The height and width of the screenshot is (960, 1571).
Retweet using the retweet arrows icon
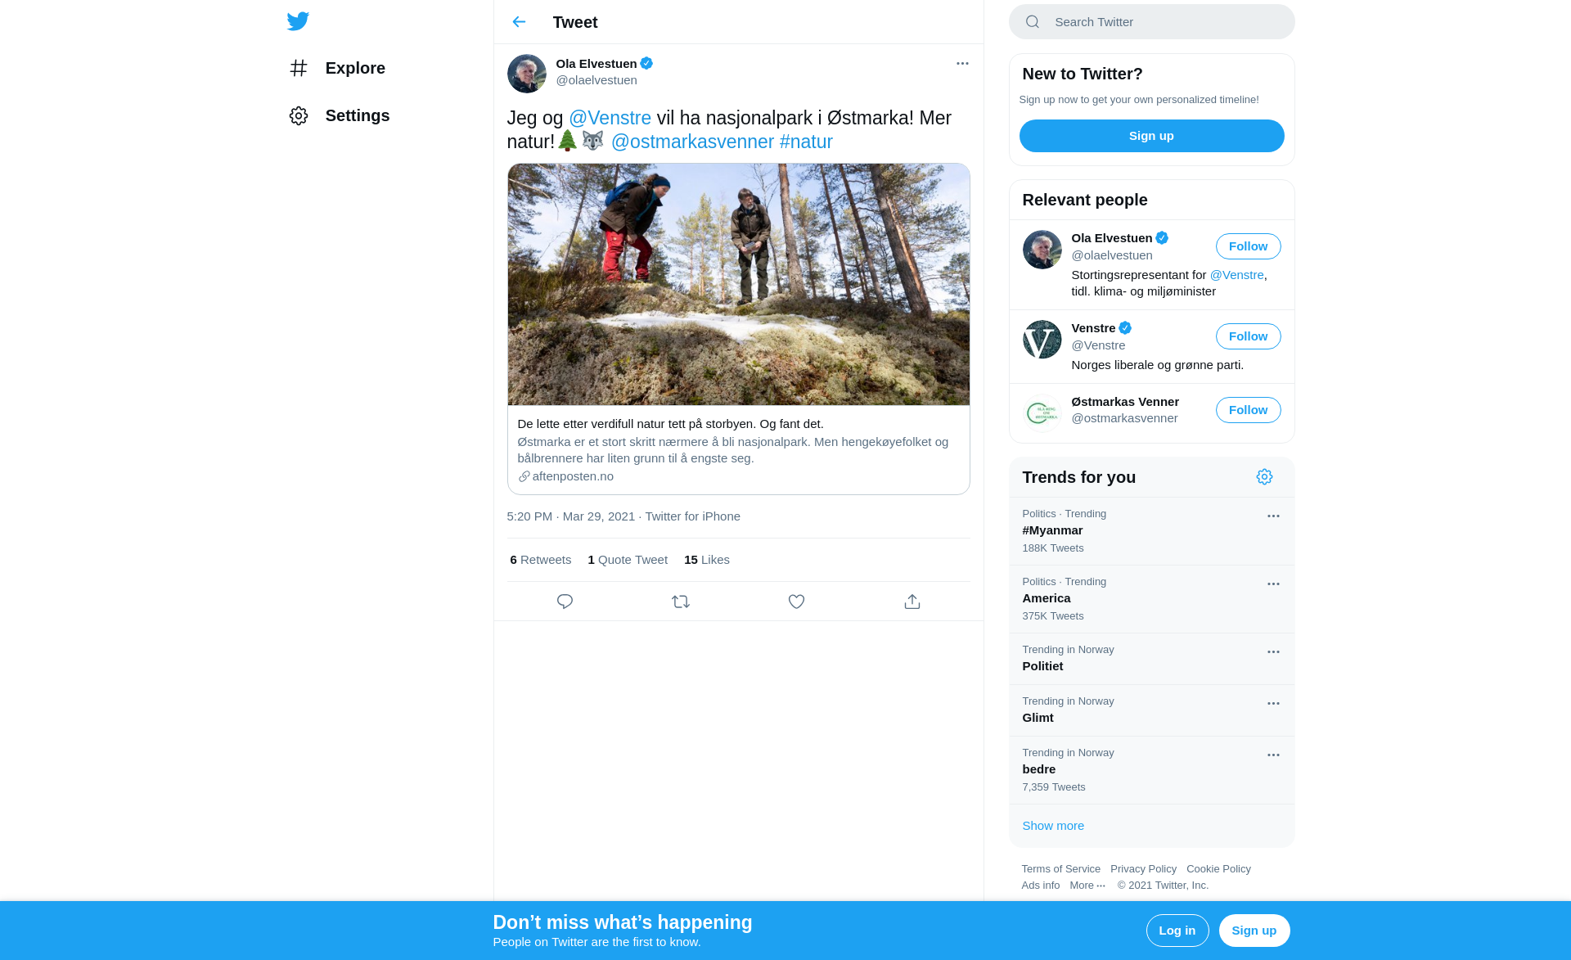coord(681,602)
